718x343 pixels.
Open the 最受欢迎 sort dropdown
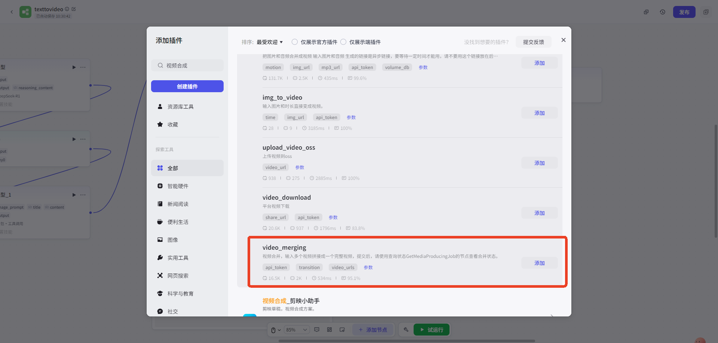click(269, 42)
